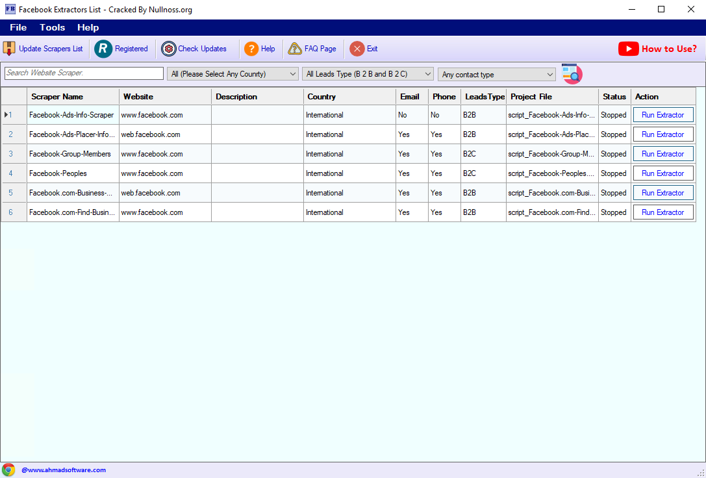
Task: Run Extractor for Facebook-Ads-Info-Scraper
Action: [663, 115]
